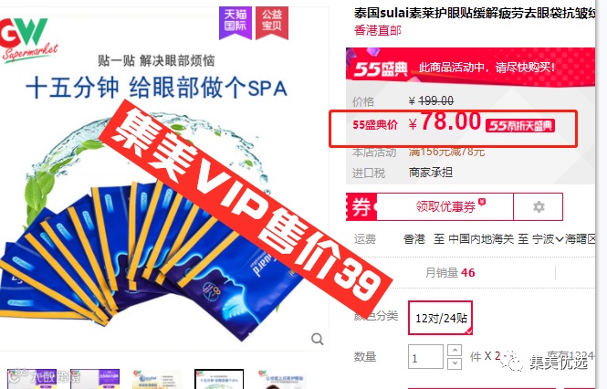
Task: Click the 领取优惠券 button
Action: pos(445,207)
